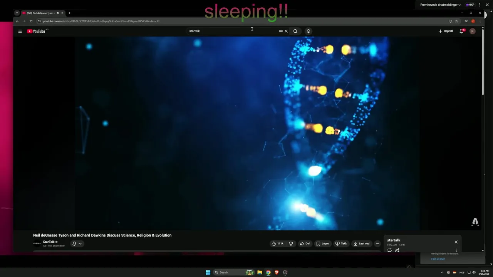The width and height of the screenshot is (493, 277).
Task: Open the StarTalk channel avatar
Action: point(37,244)
